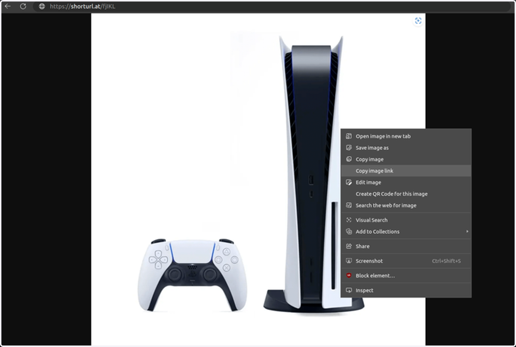Select Screenshot menu entry
The height and width of the screenshot is (347, 516).
coord(406,261)
